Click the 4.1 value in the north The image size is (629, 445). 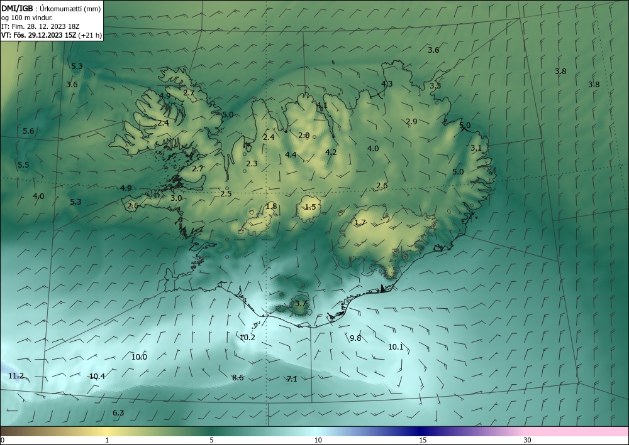pyautogui.click(x=322, y=105)
